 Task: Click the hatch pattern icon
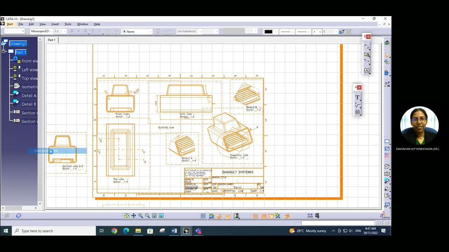tap(349, 31)
